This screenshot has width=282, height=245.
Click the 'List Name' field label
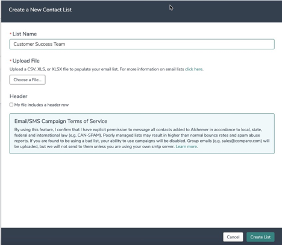(x=25, y=34)
